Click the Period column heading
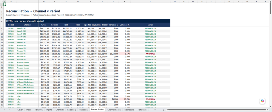The image size is (272, 112). click(x=11, y=25)
